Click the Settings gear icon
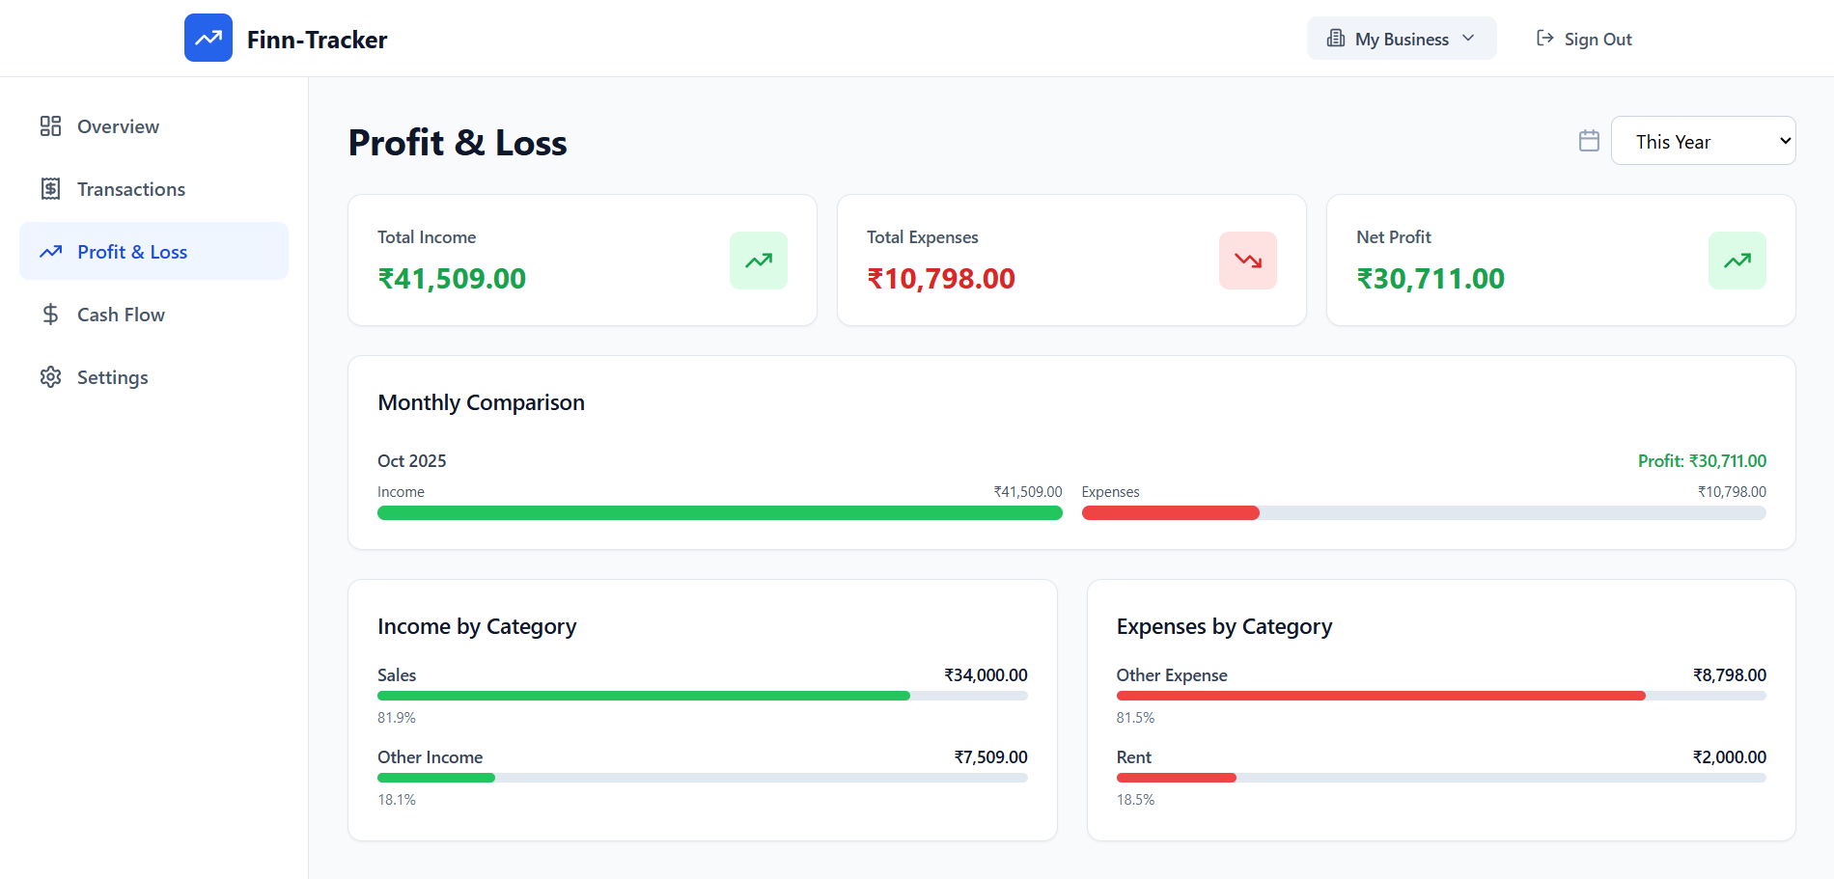Screen dimensions: 1834x879 (50, 377)
